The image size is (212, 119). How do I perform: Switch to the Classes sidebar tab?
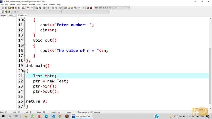coord(10,16)
